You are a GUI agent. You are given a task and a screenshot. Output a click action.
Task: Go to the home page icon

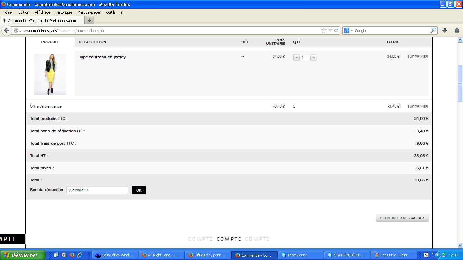[457, 30]
